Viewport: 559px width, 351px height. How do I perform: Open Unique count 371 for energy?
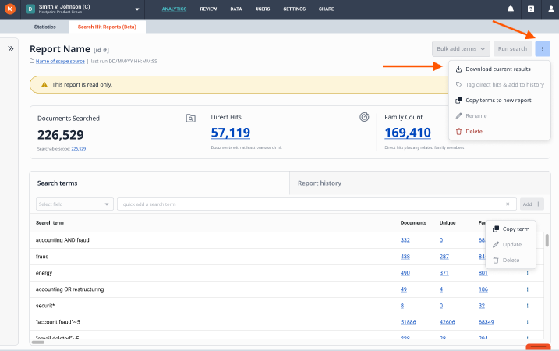pos(444,273)
